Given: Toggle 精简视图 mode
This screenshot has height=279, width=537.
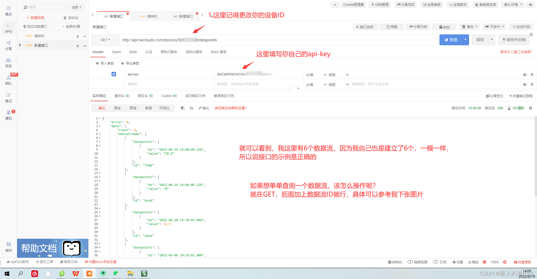Looking at the screenshot, I should [x=417, y=262].
